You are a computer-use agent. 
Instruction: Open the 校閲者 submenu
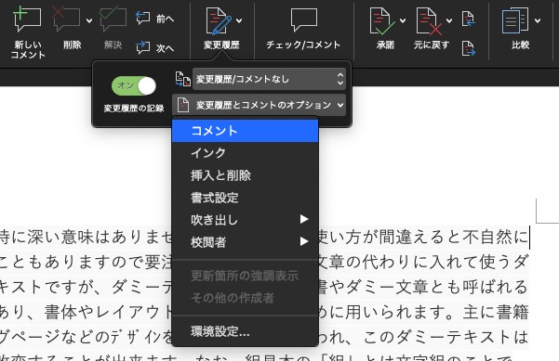(245, 242)
